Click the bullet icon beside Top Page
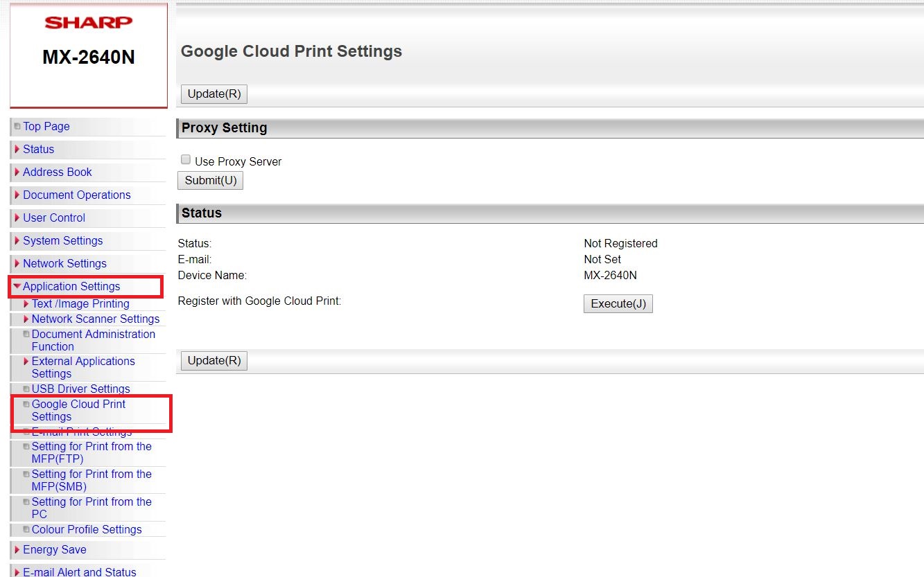This screenshot has height=577, width=924. pos(17,127)
